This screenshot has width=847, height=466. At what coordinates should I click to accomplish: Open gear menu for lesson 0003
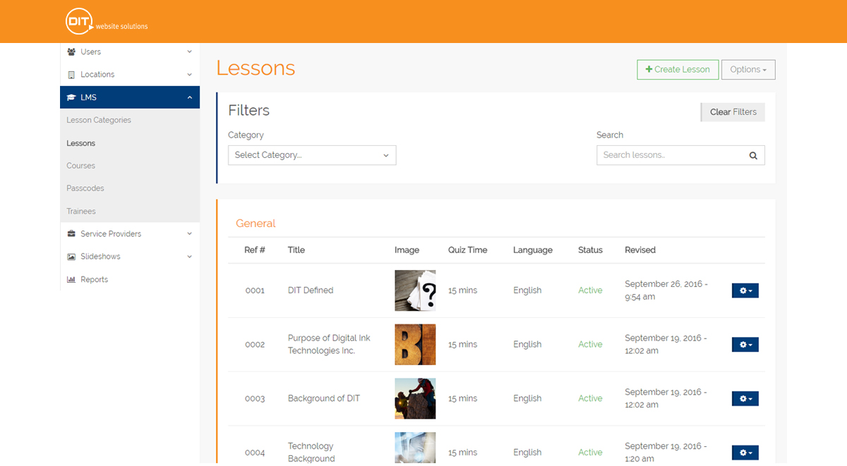click(745, 398)
